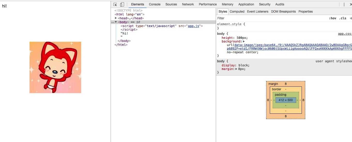Image resolution: width=352 pixels, height=142 pixels.
Task: Click the hi! text on the page
Action: click(x=4, y=6)
